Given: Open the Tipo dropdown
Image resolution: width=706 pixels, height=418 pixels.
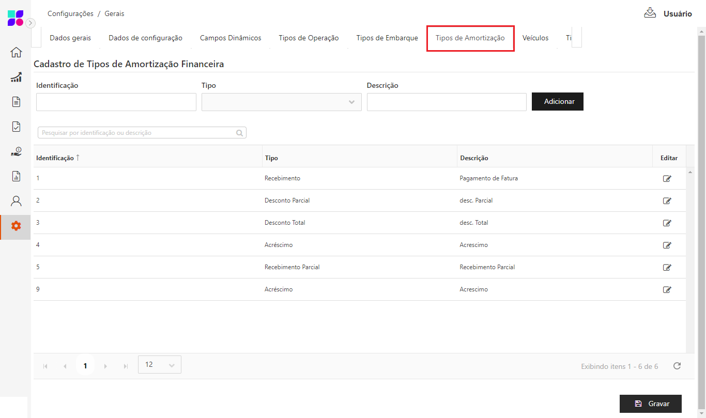Looking at the screenshot, I should coord(281,102).
